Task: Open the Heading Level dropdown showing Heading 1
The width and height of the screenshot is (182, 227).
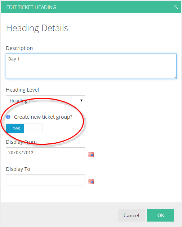Action: tap(45, 101)
